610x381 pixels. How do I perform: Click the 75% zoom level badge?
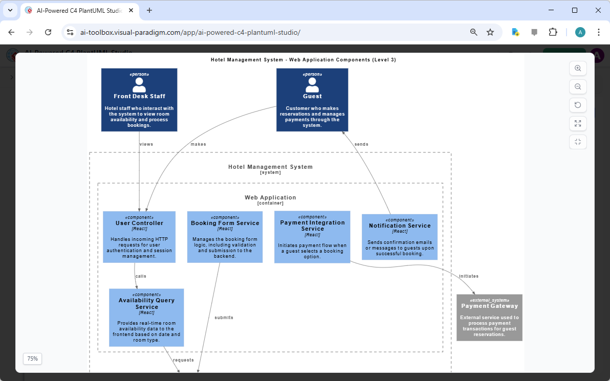click(32, 358)
